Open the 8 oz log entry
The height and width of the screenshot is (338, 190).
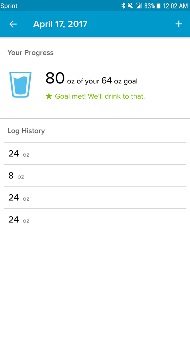[95, 176]
